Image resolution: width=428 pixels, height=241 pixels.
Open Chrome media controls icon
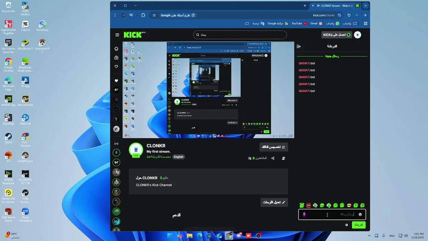click(x=131, y=15)
